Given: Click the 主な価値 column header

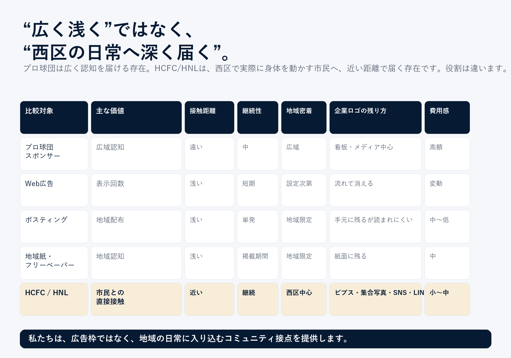Looking at the screenshot, I should 136,117.
